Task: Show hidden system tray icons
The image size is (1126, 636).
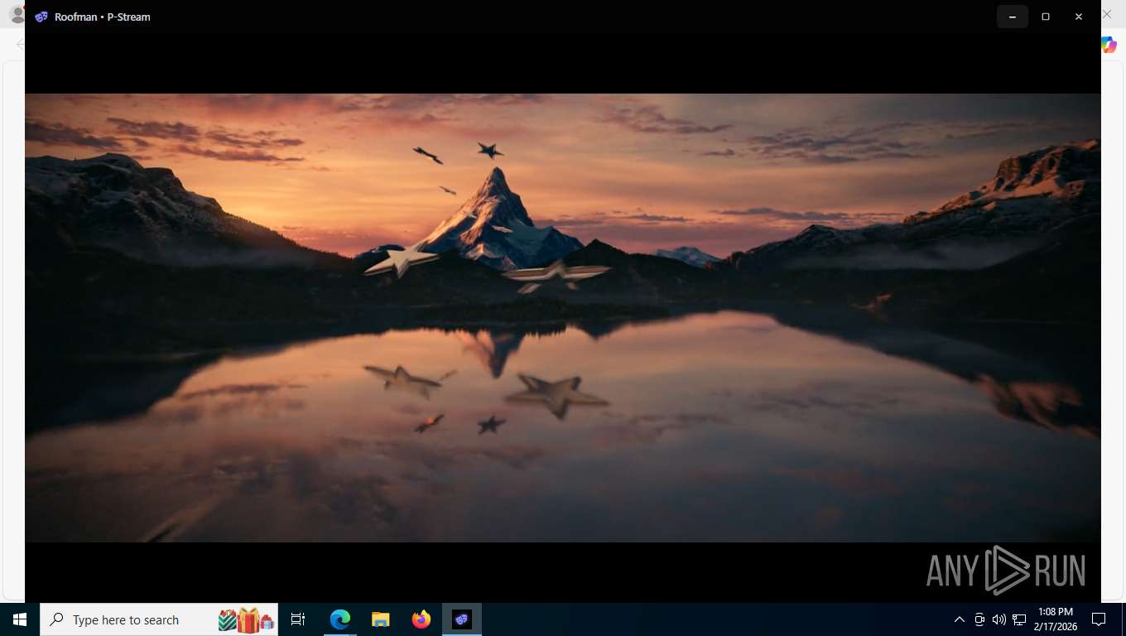Action: point(960,619)
